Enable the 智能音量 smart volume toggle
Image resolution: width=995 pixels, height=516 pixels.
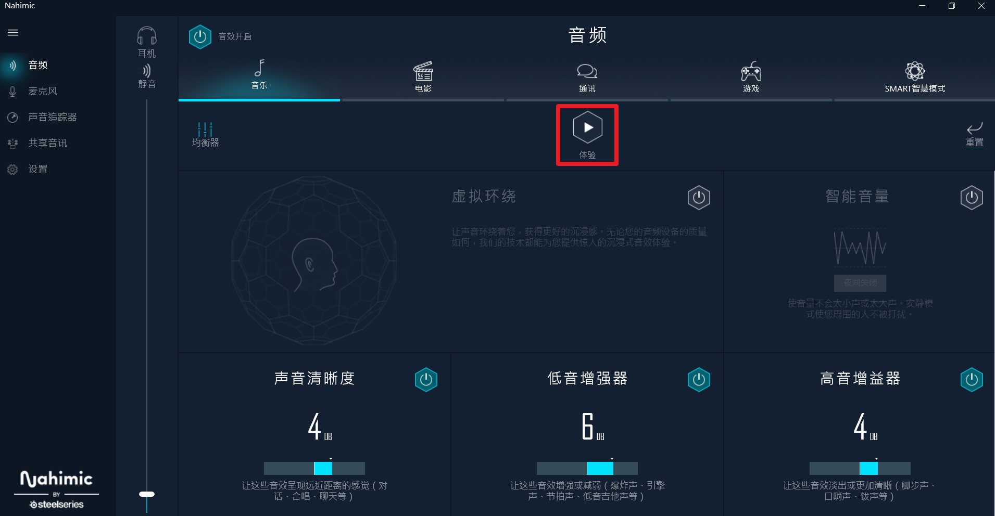972,198
